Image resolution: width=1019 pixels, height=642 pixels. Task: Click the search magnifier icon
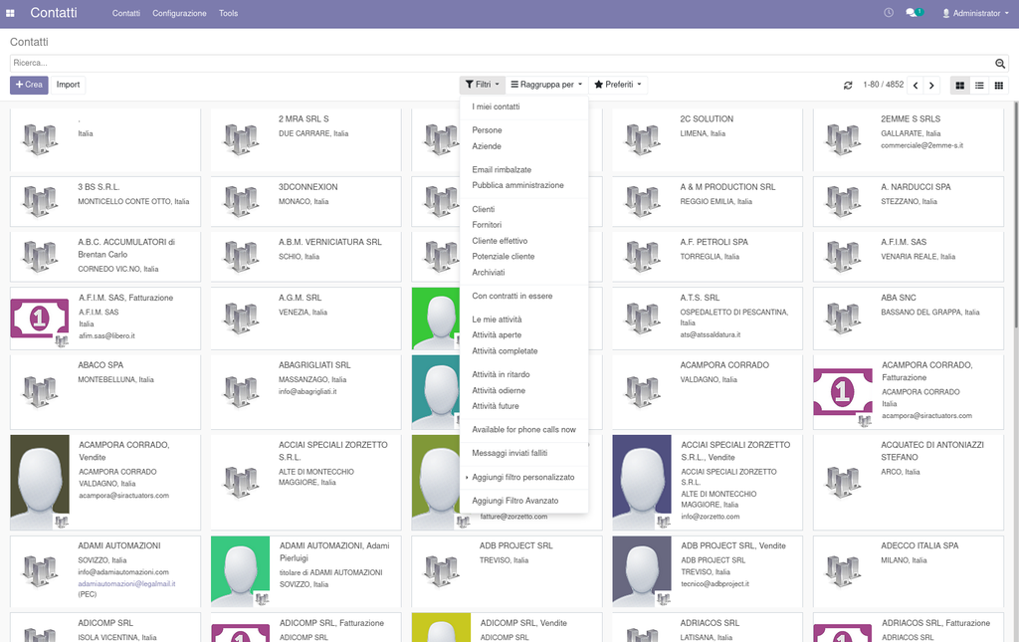click(1001, 63)
